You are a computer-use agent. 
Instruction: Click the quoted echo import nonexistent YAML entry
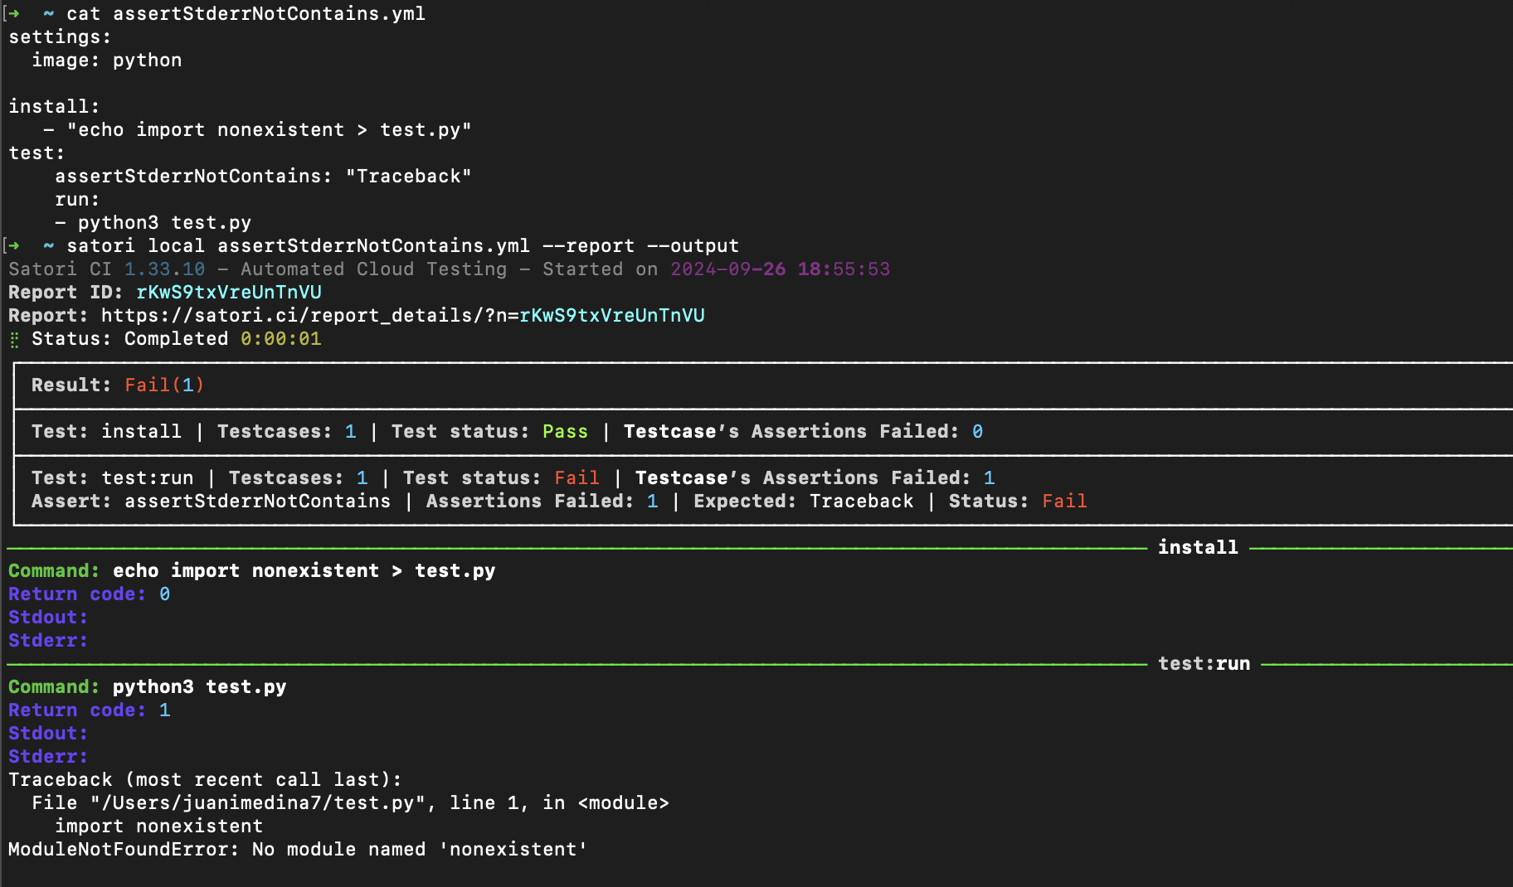269,130
